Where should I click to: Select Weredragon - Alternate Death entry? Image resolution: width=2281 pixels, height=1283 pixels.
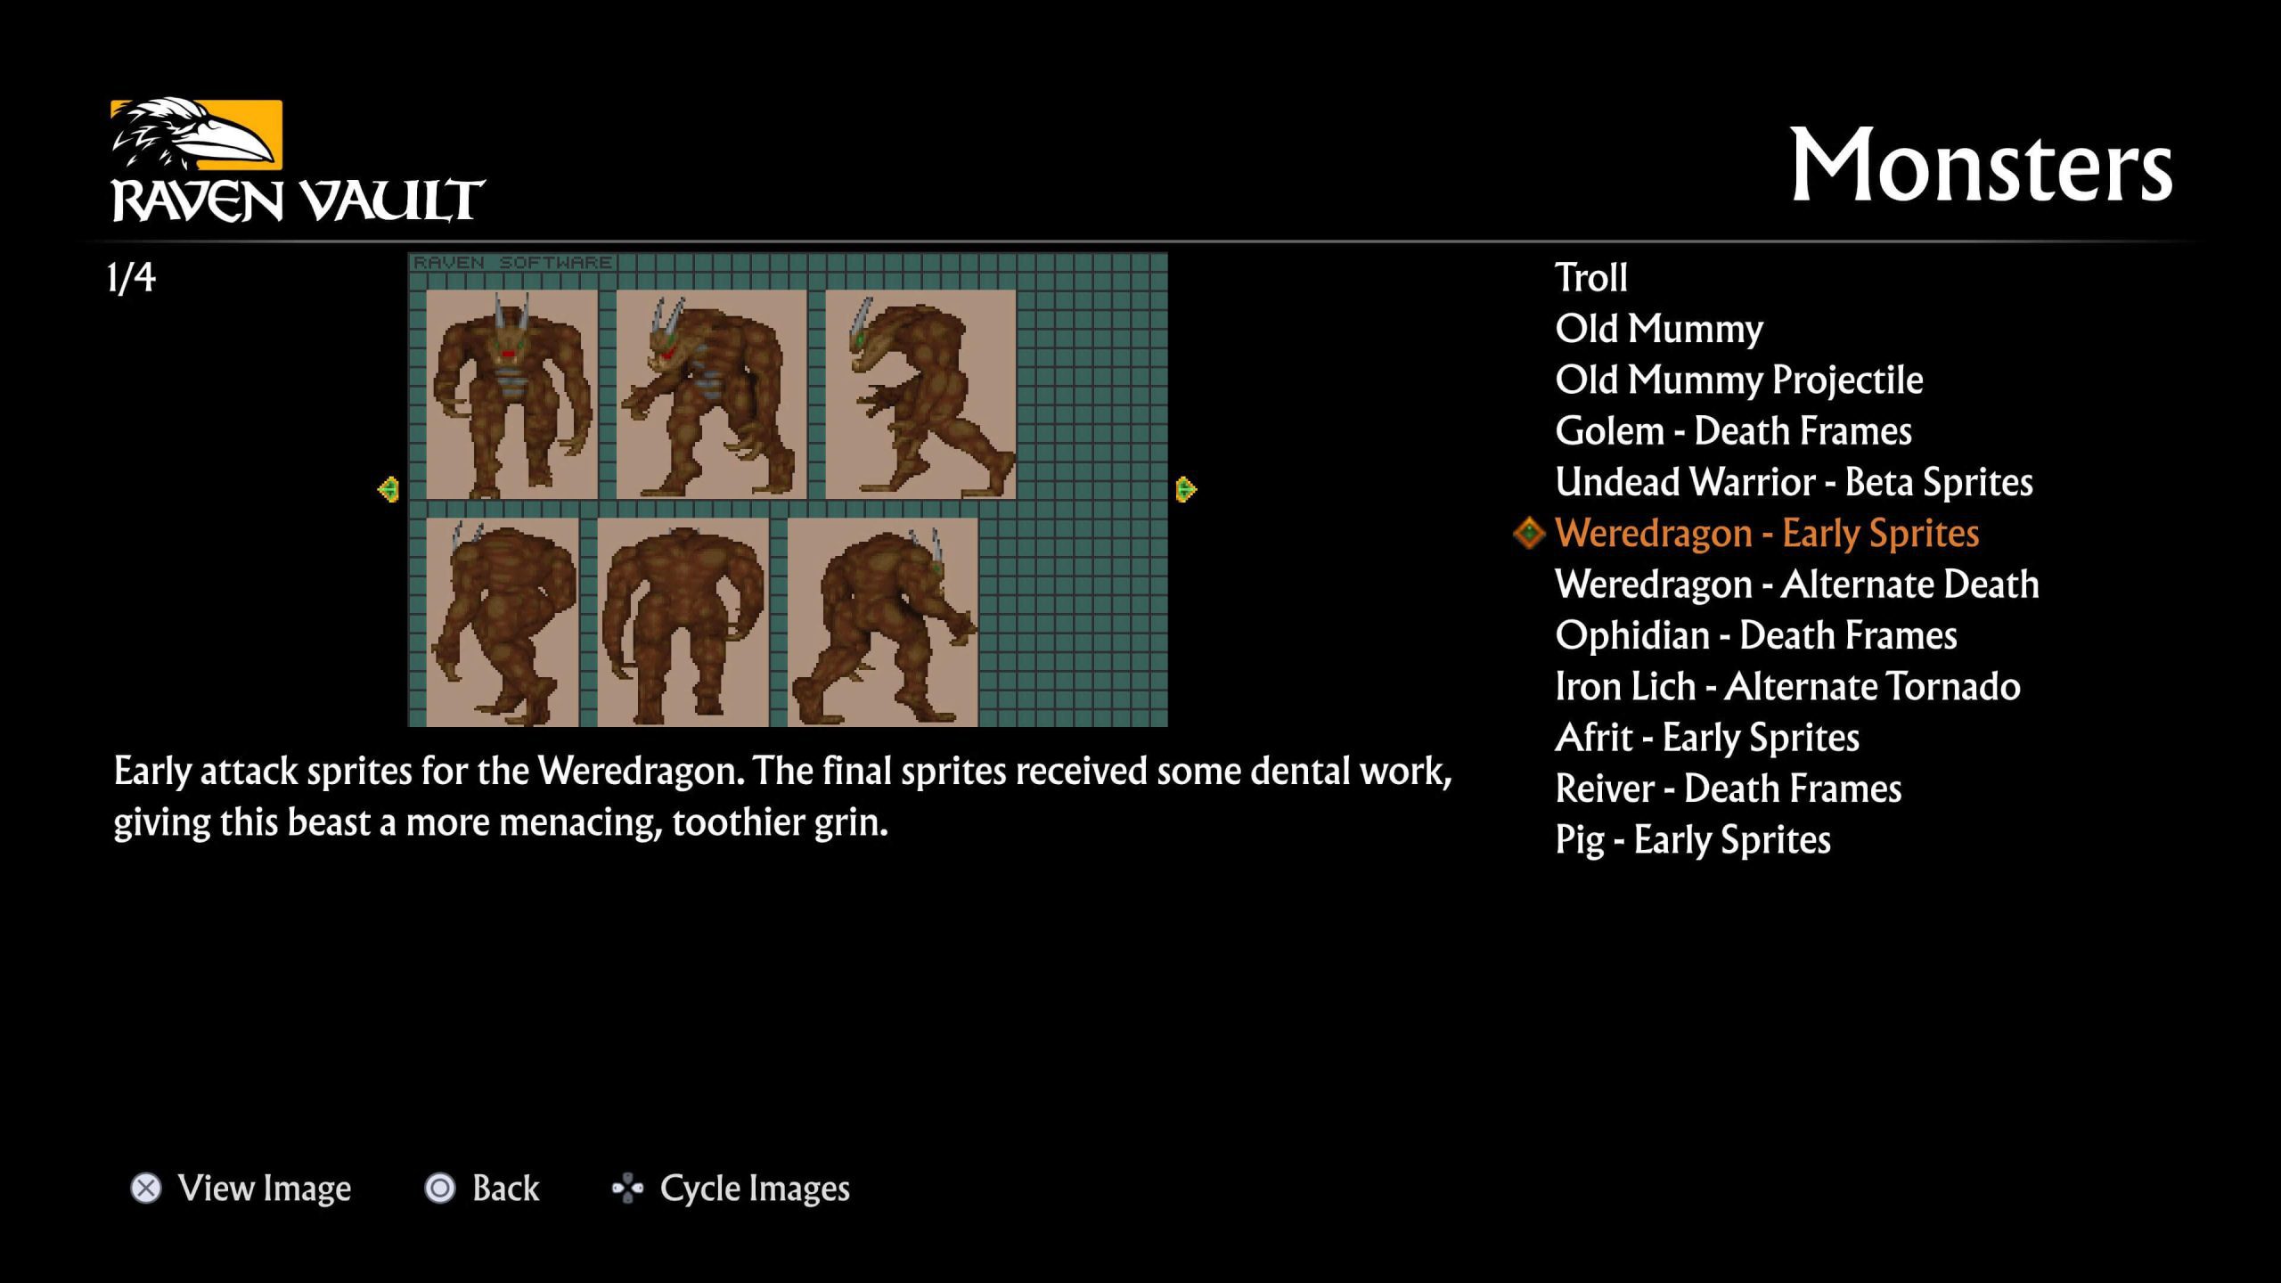pos(1796,584)
